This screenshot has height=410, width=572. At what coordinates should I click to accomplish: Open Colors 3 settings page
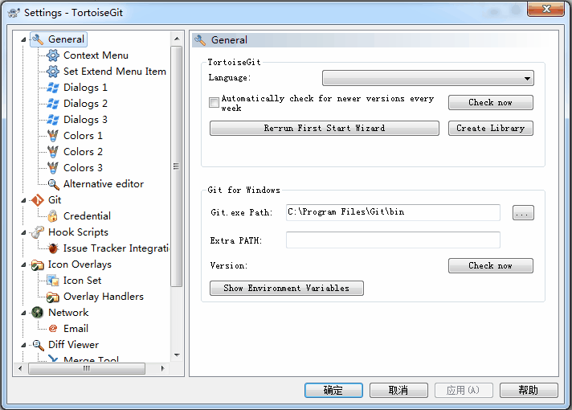(x=83, y=168)
